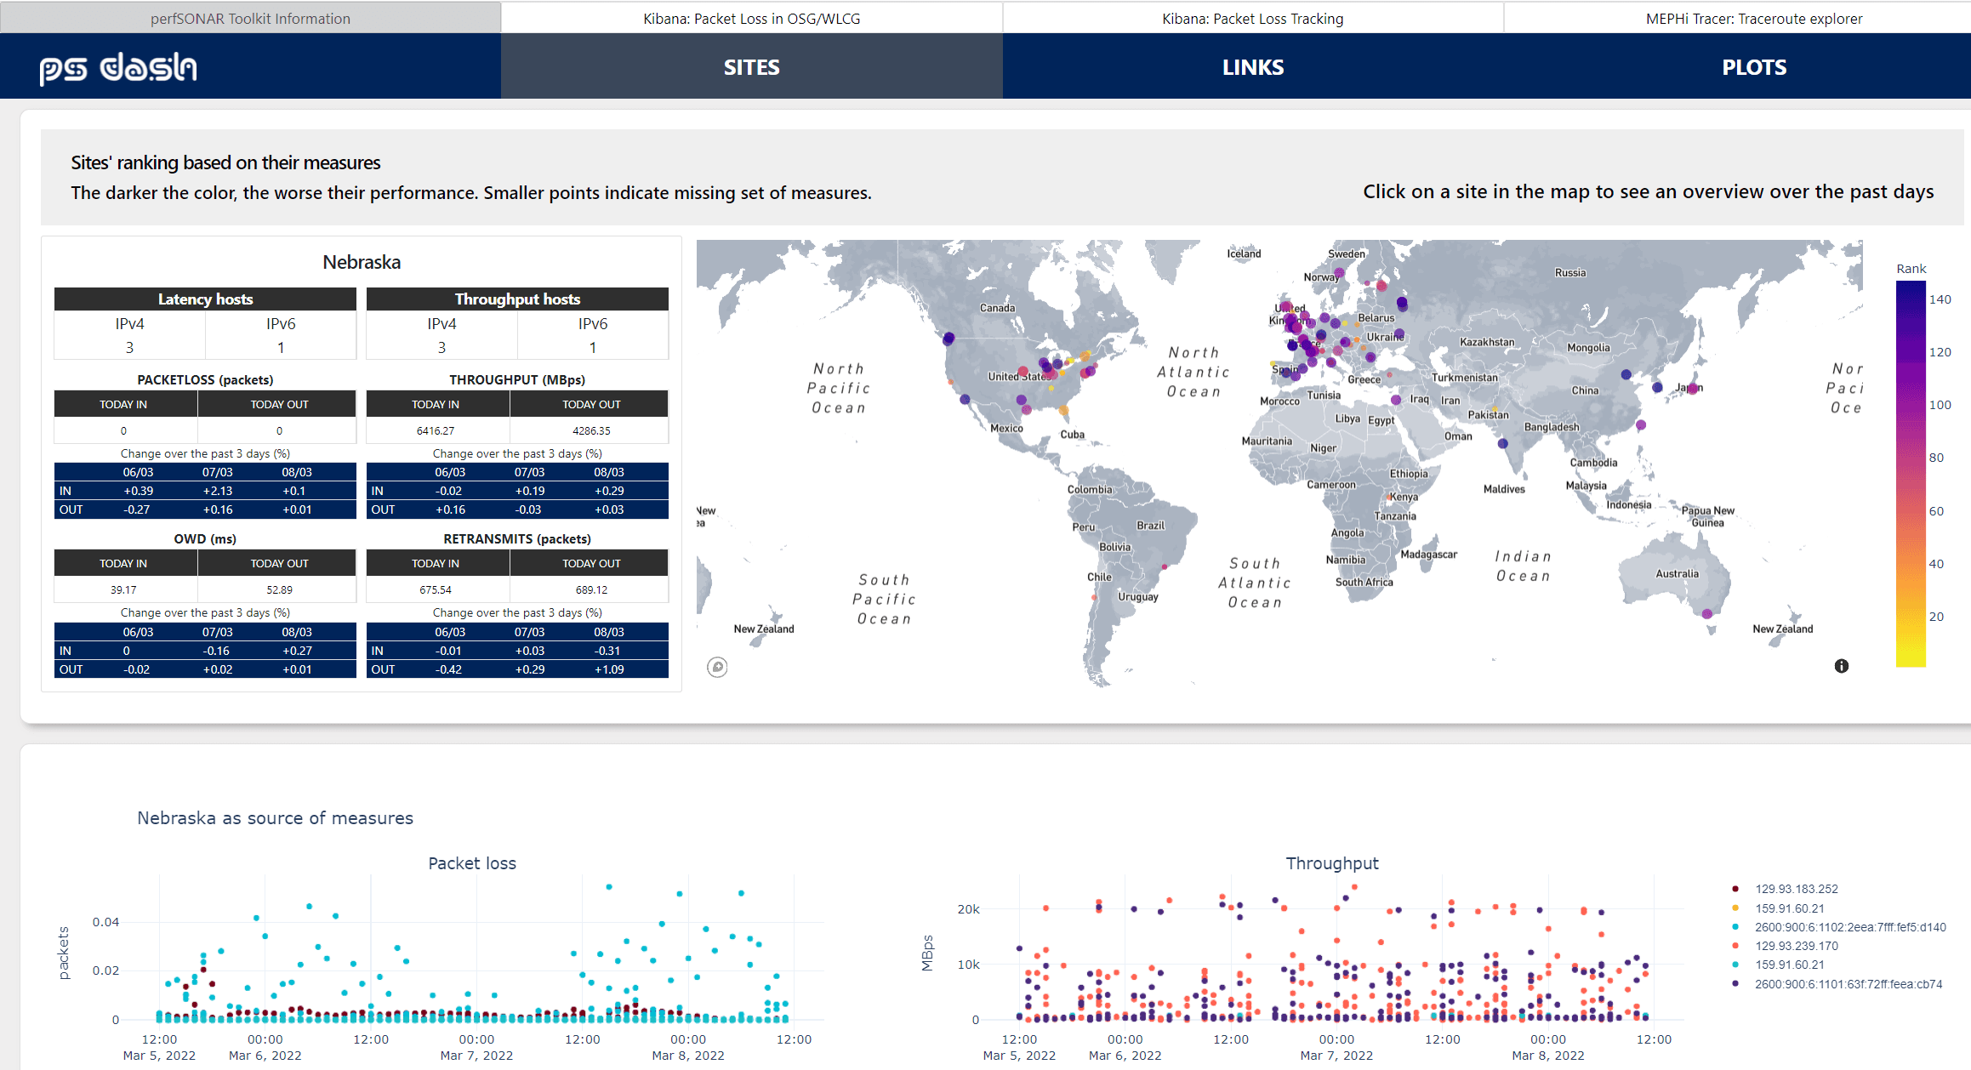Hide the 2600:900:6:1101:63f:72ff:feea:cb74 series
Image resolution: width=1971 pixels, height=1070 pixels.
1848,984
